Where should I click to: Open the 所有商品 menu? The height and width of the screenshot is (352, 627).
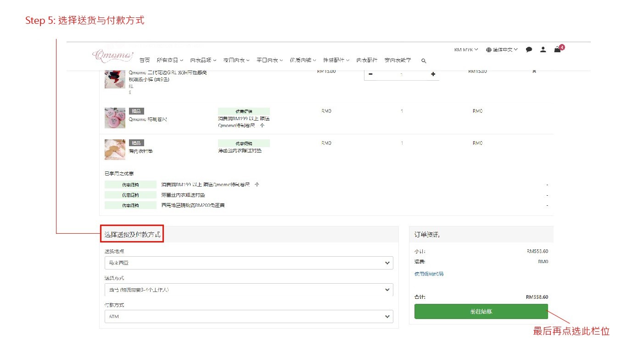pos(169,60)
